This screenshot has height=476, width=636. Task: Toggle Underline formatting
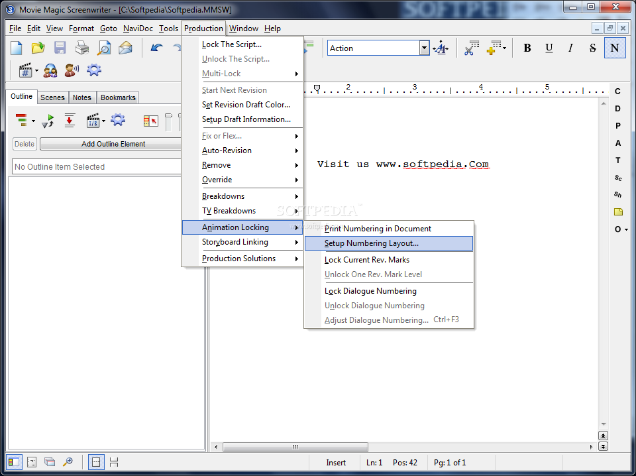(x=549, y=48)
